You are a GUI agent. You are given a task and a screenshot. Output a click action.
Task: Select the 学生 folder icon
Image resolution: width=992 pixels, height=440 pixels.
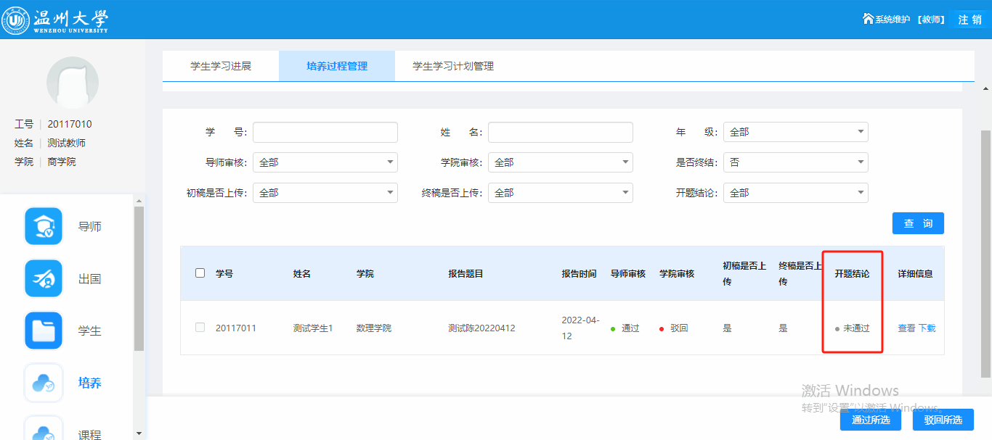click(x=44, y=331)
